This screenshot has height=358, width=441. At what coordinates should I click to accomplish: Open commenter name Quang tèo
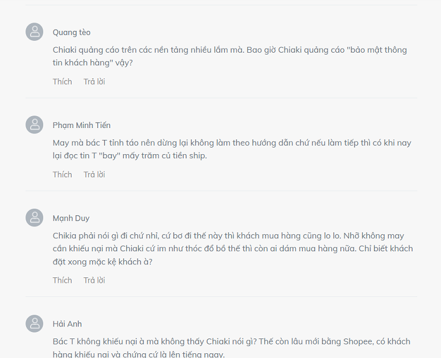pyautogui.click(x=72, y=33)
